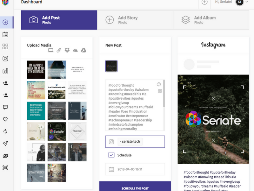Toggle the Schedule checkbox
The image size is (254, 191).
click(111, 155)
